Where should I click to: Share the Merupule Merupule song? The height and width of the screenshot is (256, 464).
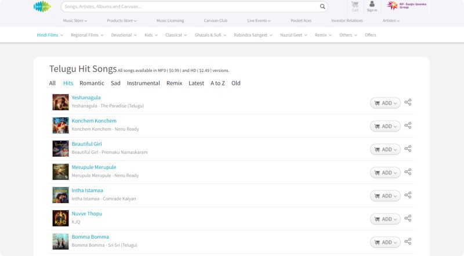coord(408,172)
